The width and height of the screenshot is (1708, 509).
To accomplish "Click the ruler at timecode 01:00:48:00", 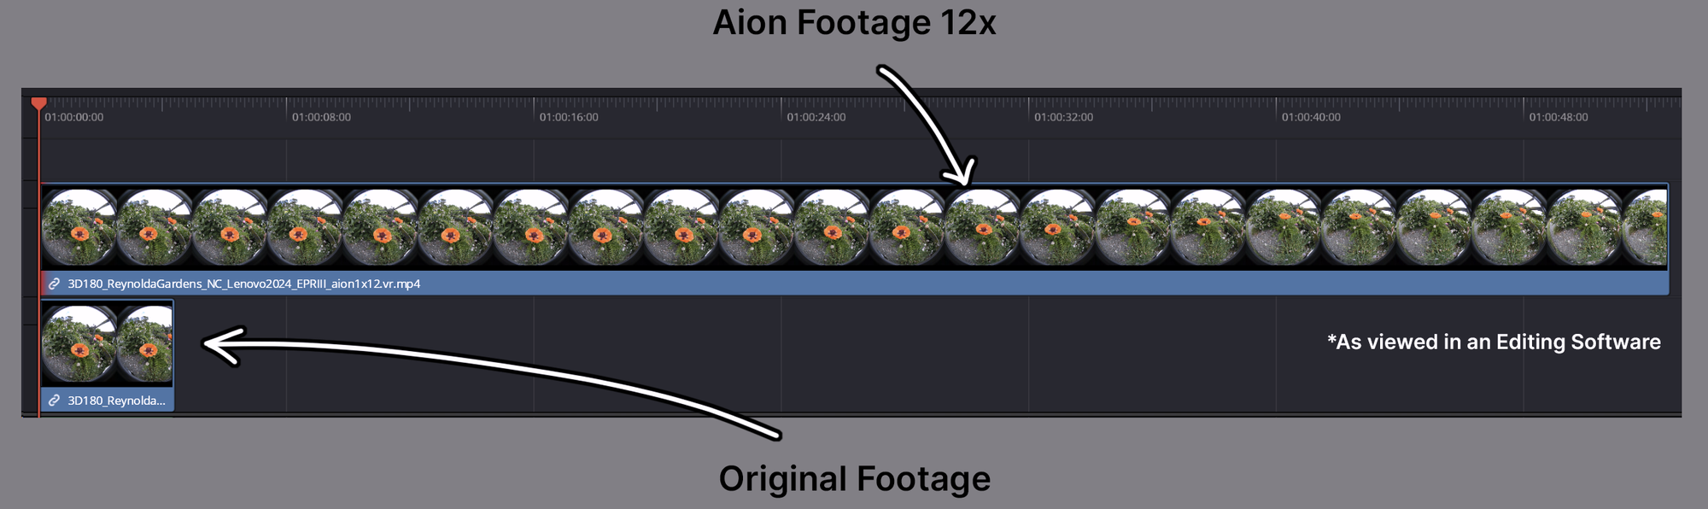I will coord(1559,117).
